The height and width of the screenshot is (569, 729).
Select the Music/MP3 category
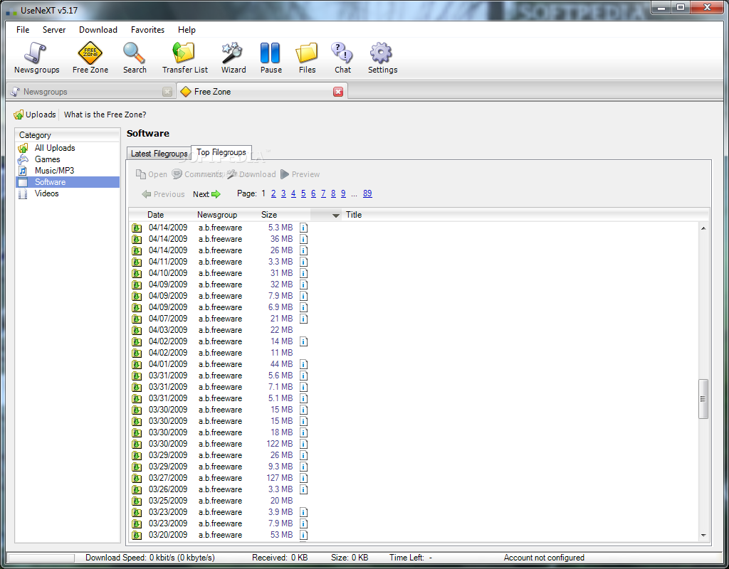[54, 171]
